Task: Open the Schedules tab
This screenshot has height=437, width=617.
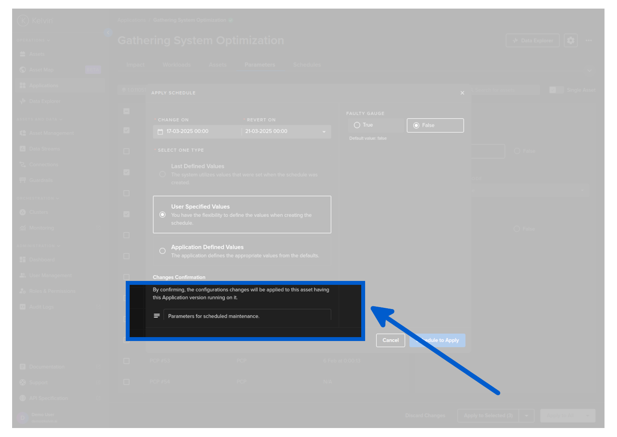Action: coord(307,65)
